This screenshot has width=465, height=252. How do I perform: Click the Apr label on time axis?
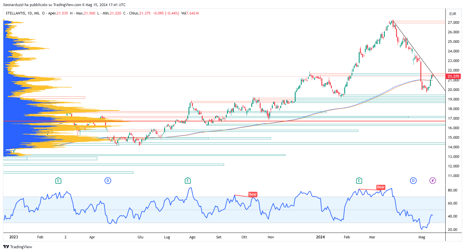[x=92, y=237]
